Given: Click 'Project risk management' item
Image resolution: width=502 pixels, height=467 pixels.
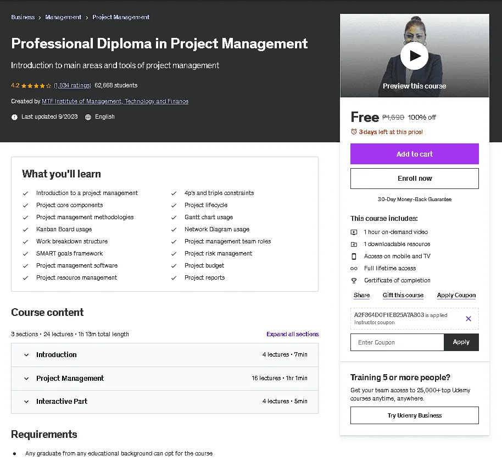Looking at the screenshot, I should pos(218,254).
